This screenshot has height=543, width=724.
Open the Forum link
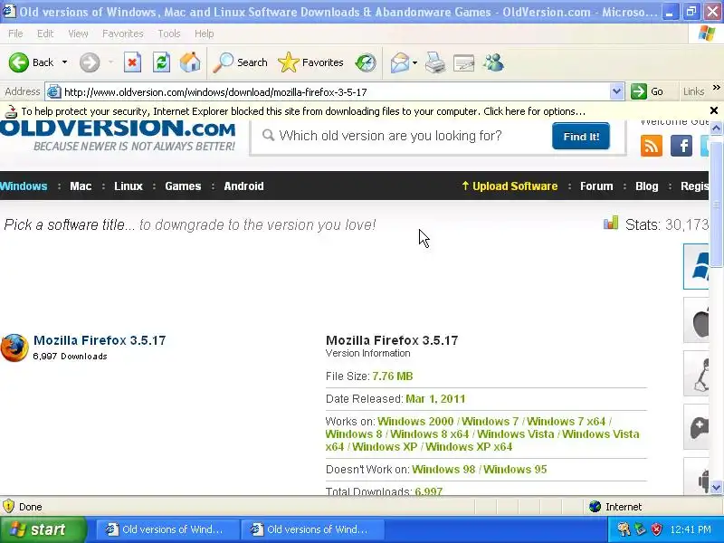click(596, 186)
